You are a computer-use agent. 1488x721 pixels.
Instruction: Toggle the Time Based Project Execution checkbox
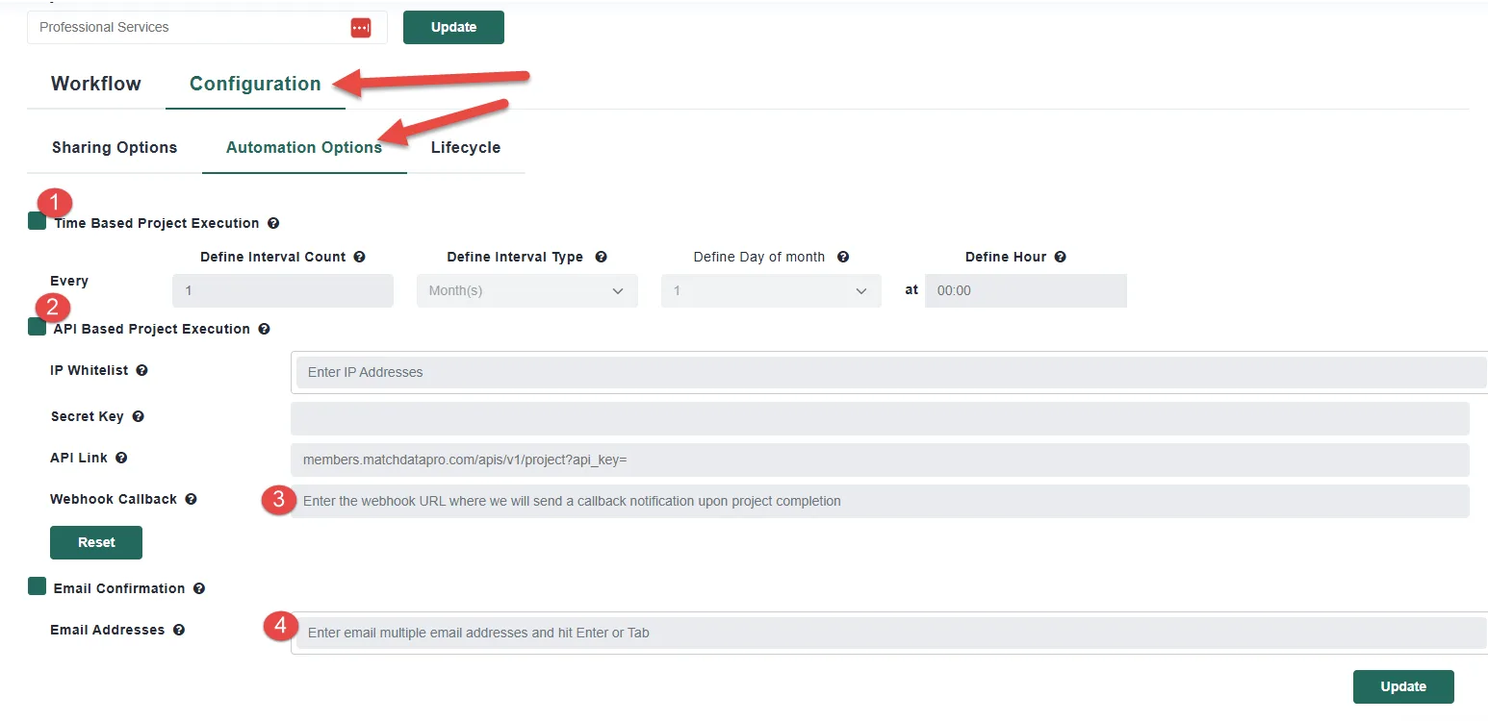37,222
